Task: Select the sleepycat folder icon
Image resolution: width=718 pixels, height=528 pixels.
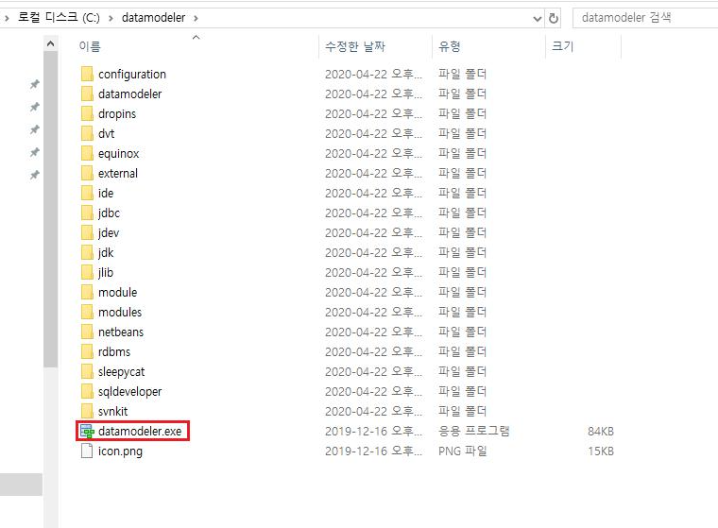Action: pyautogui.click(x=87, y=372)
